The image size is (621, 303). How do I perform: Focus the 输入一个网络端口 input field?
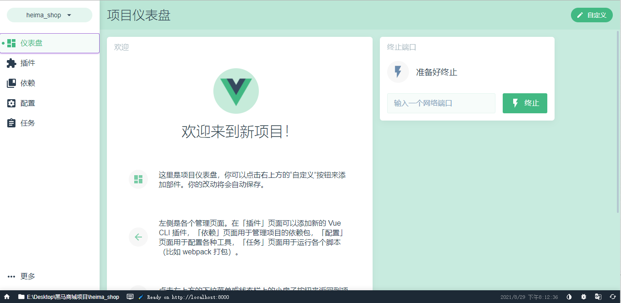441,103
